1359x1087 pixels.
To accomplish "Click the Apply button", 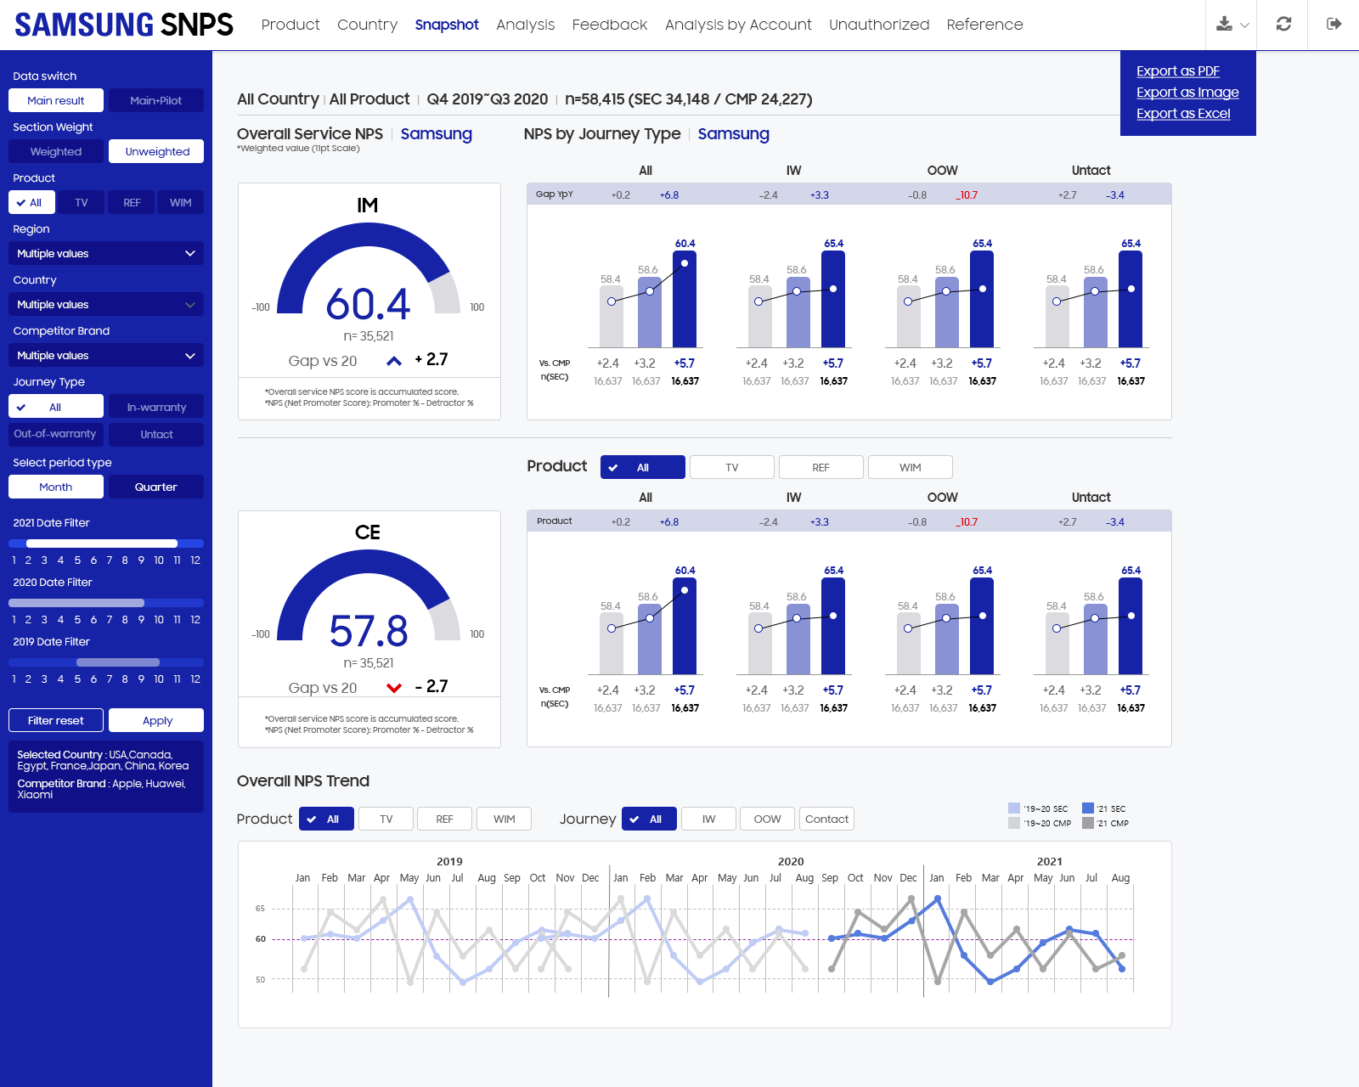I will pos(156,720).
